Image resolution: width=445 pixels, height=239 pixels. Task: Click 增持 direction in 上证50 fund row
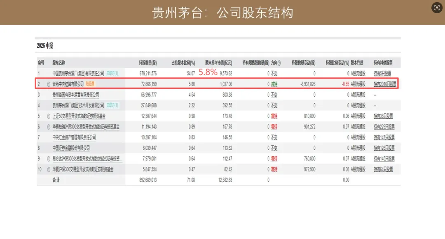(274, 116)
